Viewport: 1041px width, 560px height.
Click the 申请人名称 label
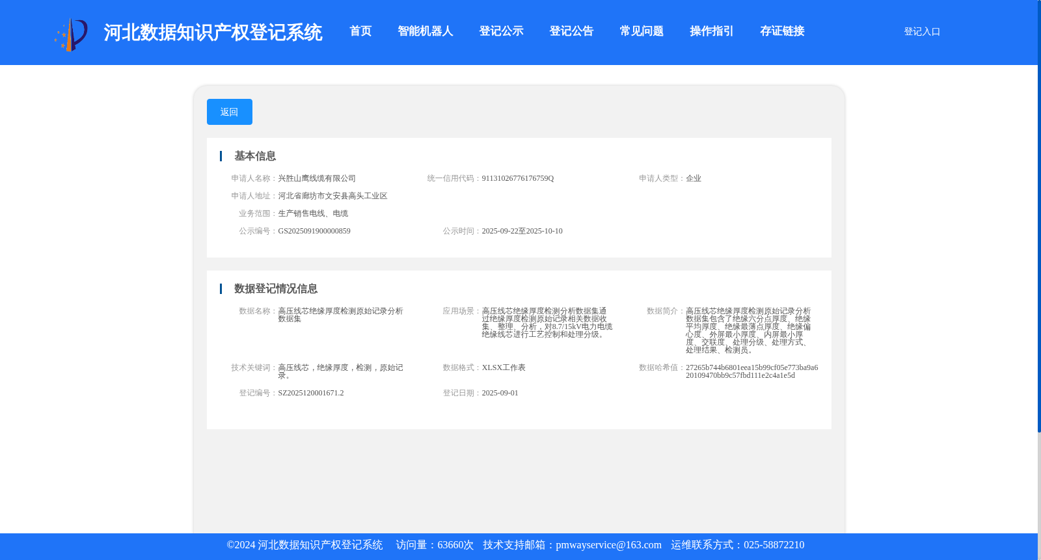(254, 178)
